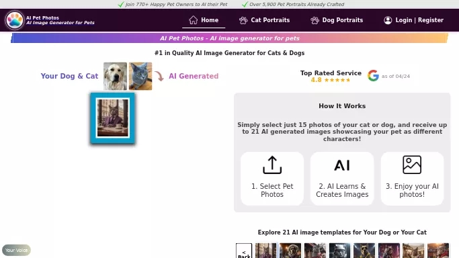
Task: Click the '1. Select Pet Photos' card label
Action: click(272, 190)
